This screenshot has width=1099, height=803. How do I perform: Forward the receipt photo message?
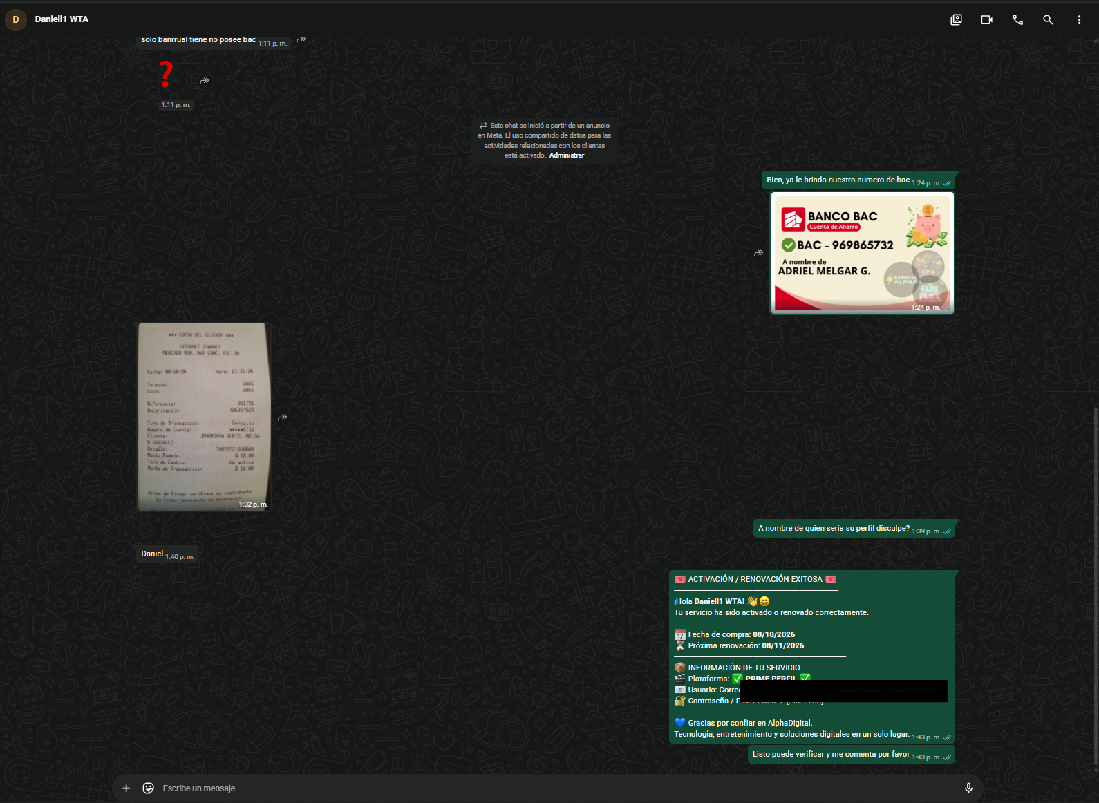tap(283, 417)
